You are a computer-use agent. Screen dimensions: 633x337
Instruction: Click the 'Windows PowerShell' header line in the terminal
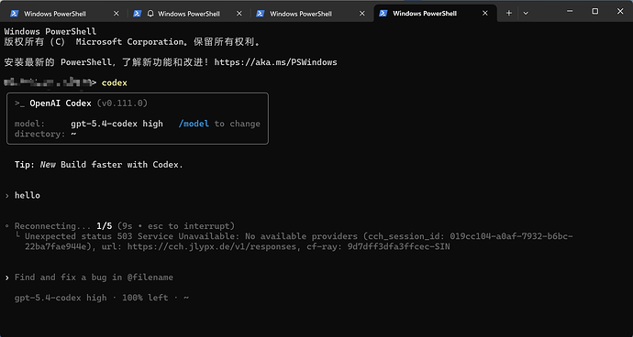pyautogui.click(x=50, y=32)
